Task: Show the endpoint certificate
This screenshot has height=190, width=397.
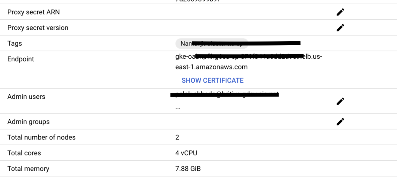Action: tap(212, 80)
